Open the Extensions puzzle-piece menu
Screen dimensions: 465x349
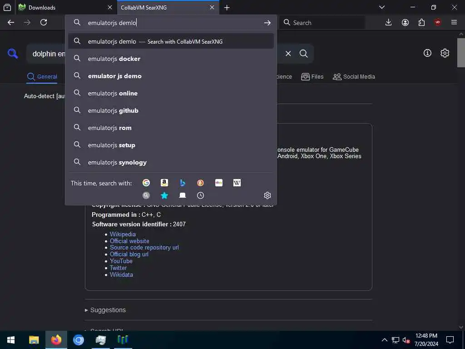pyautogui.click(x=421, y=22)
